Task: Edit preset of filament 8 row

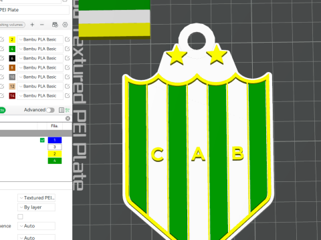Action: 67,67
